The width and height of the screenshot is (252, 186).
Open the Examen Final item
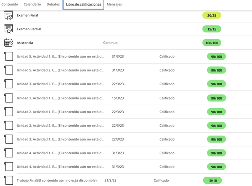click(27, 15)
